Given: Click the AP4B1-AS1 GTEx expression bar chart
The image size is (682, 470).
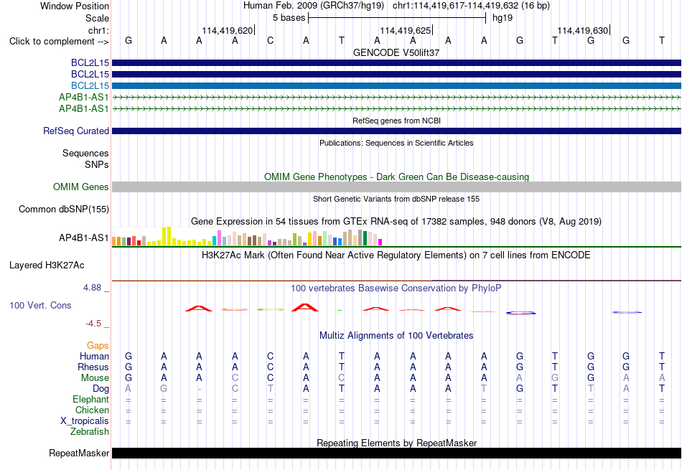Looking at the screenshot, I should point(247,237).
